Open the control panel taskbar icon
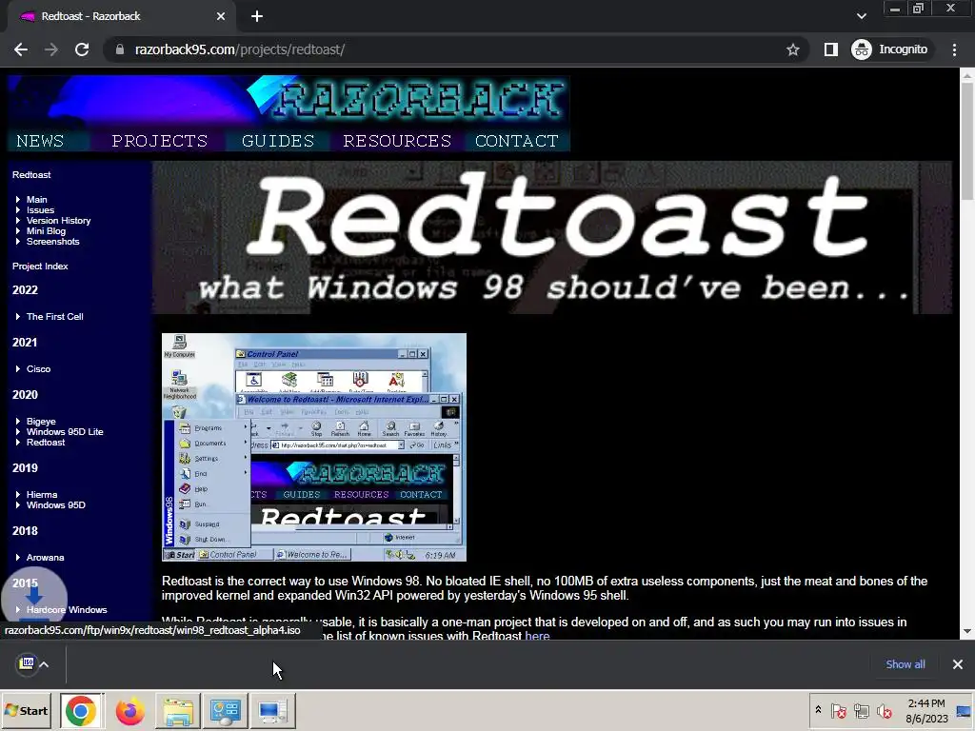The image size is (975, 731). coord(225,710)
